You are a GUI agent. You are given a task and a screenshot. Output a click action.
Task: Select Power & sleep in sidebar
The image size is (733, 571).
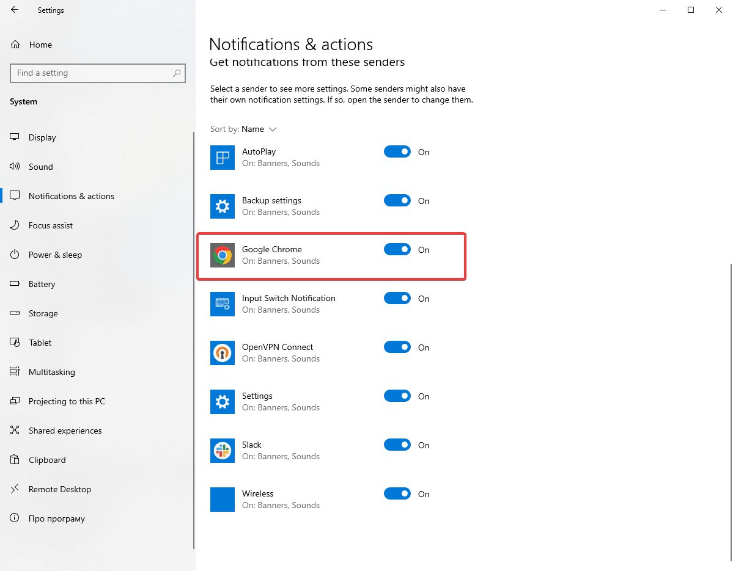pos(55,255)
